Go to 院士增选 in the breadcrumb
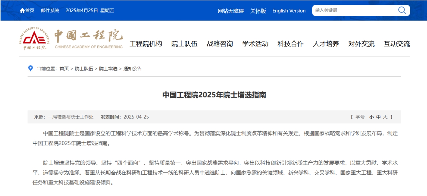This screenshot has width=427, height=196. click(x=108, y=69)
